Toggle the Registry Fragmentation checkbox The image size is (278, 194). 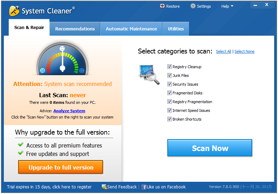click(169, 101)
